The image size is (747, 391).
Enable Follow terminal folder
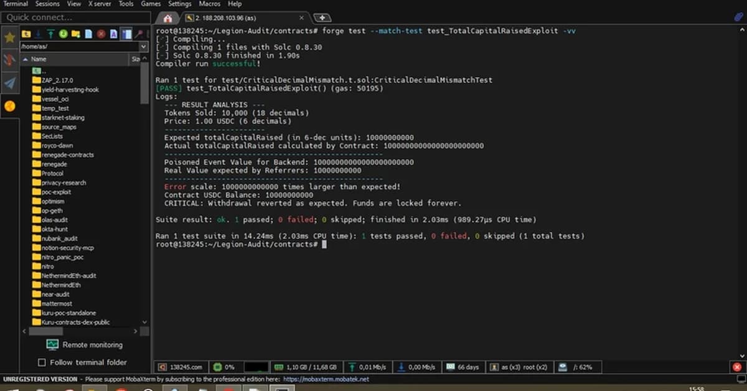(42, 362)
